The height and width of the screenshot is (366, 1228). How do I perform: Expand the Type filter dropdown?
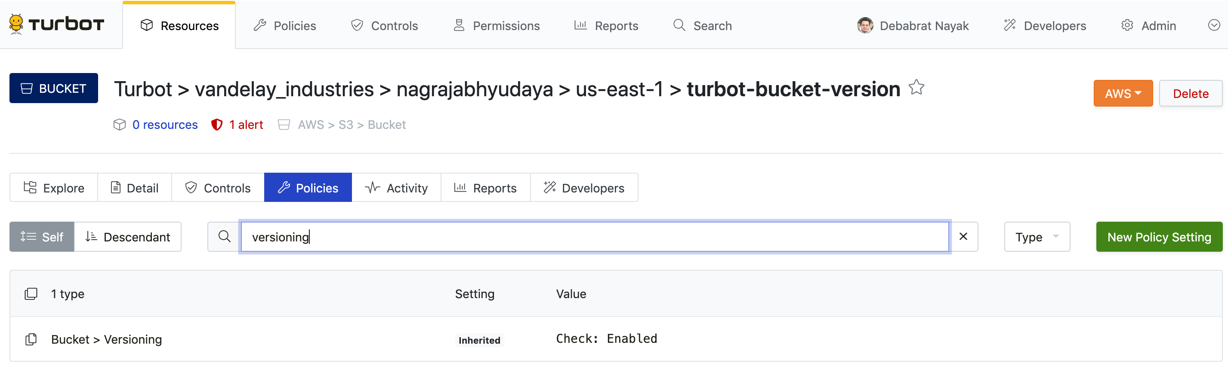(x=1037, y=237)
